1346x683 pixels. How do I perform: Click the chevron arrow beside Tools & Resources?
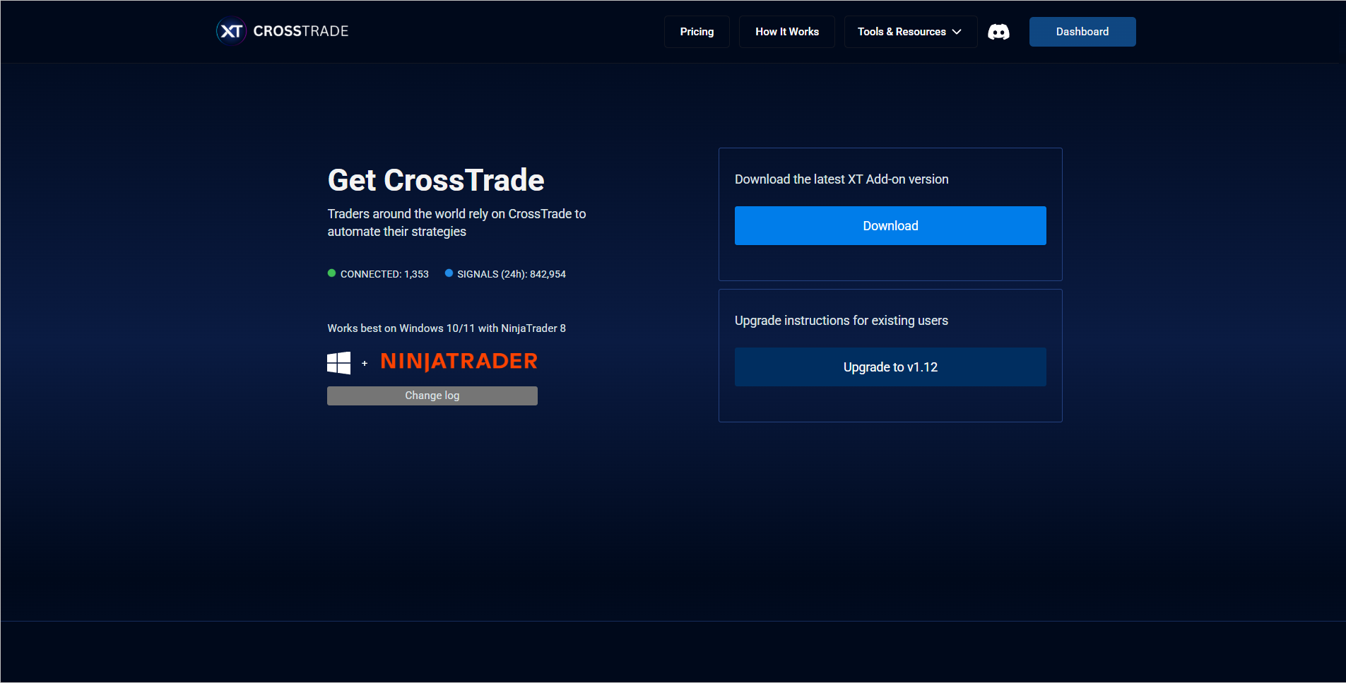[x=957, y=32]
